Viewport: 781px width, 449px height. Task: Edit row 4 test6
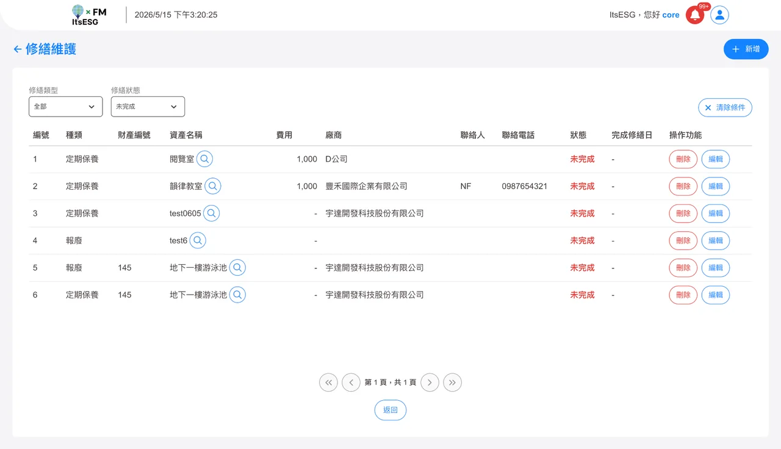tap(716, 240)
